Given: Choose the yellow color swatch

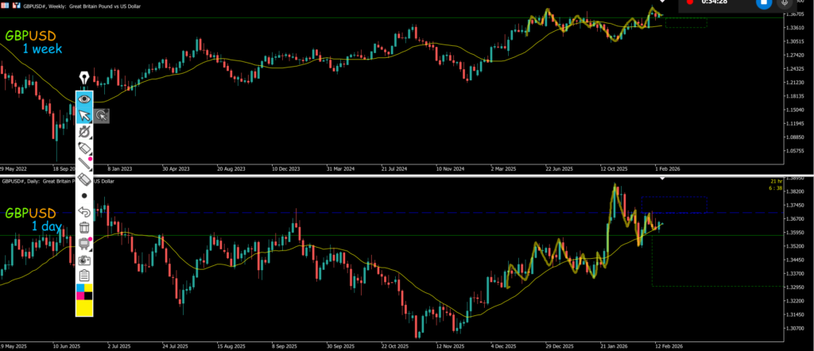Looking at the screenshot, I should [x=88, y=288].
